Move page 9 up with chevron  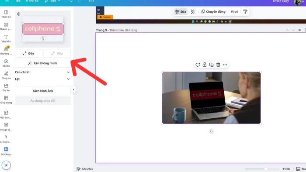pyautogui.click(x=288, y=30)
